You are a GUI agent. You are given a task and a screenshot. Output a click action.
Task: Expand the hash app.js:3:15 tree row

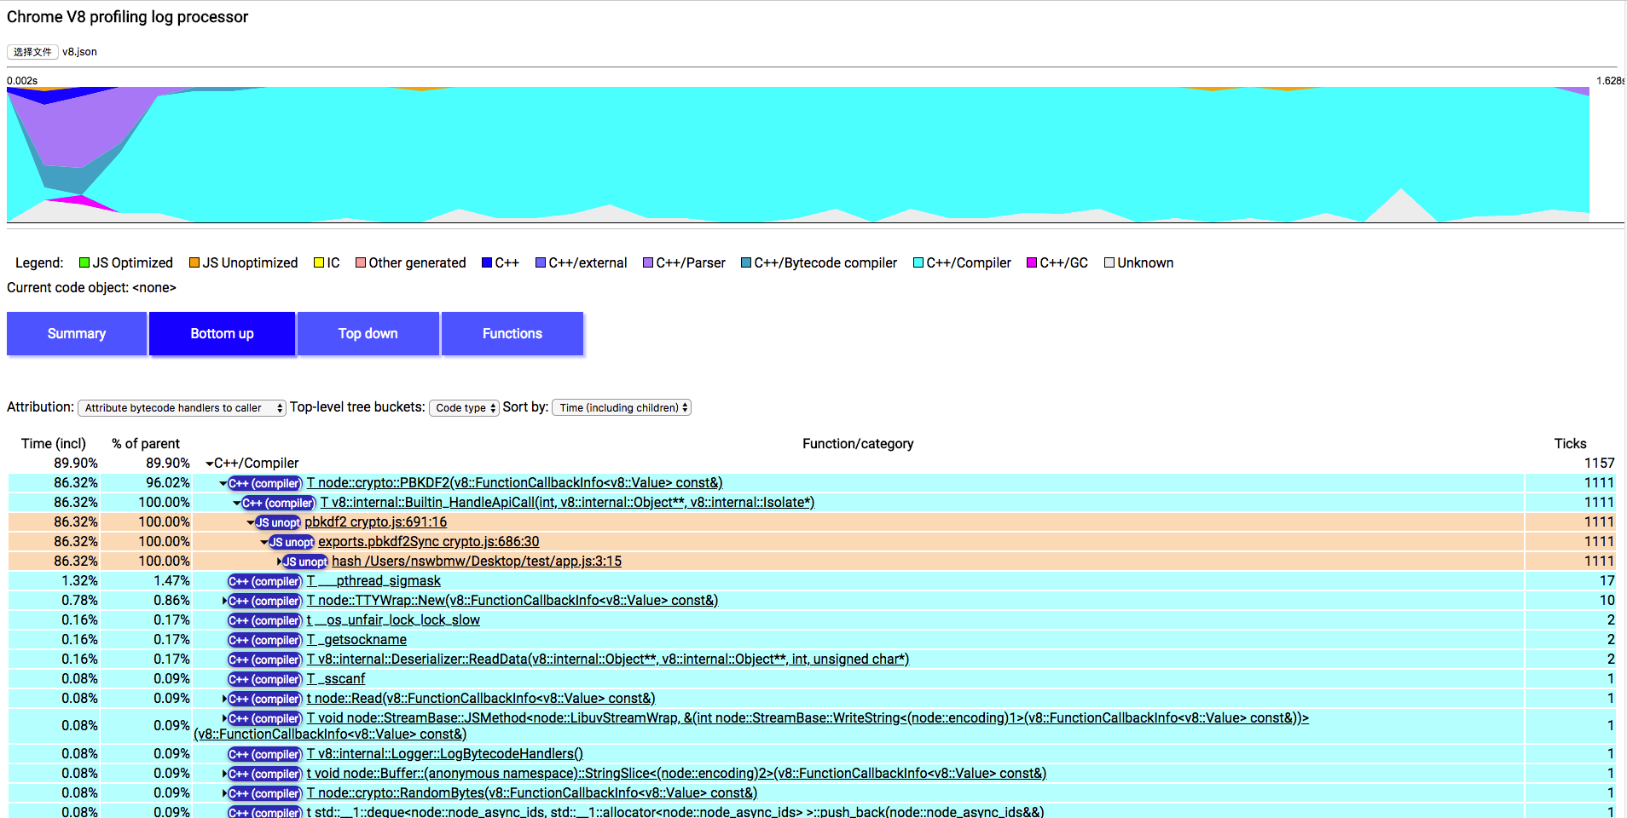(279, 562)
